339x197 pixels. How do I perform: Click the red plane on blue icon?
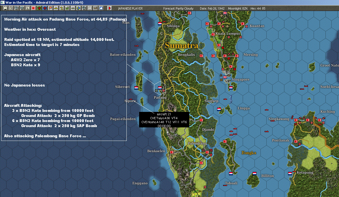click(44, 8)
